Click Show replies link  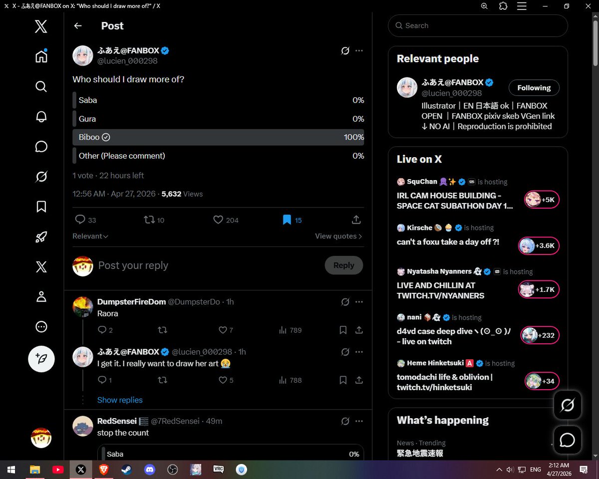tap(120, 400)
